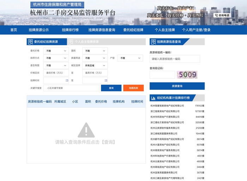Click the 杭州市住房保障和房产管理局 header badge
The height and width of the screenshot is (181, 247).
point(57,5)
